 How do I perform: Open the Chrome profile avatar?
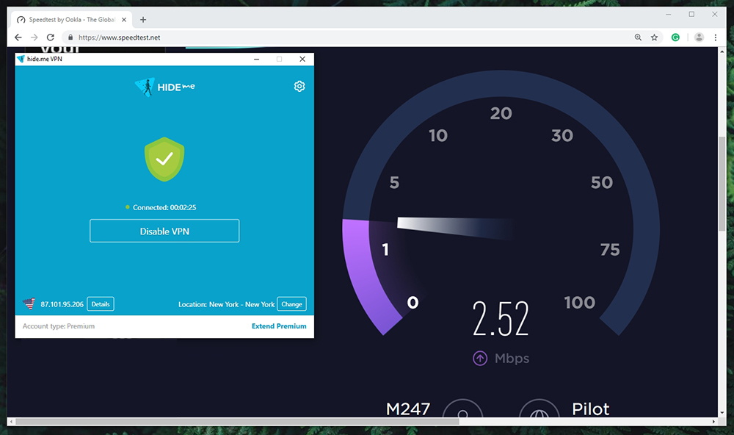699,37
